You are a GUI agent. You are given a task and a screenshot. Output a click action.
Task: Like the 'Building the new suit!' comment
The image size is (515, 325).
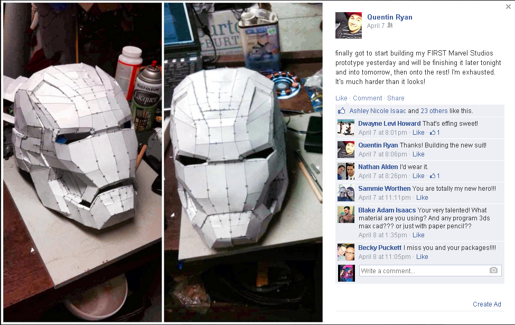click(418, 154)
